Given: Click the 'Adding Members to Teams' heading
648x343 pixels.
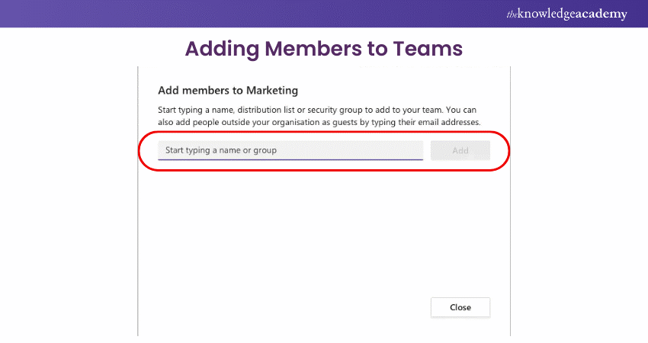Looking at the screenshot, I should tap(324, 49).
